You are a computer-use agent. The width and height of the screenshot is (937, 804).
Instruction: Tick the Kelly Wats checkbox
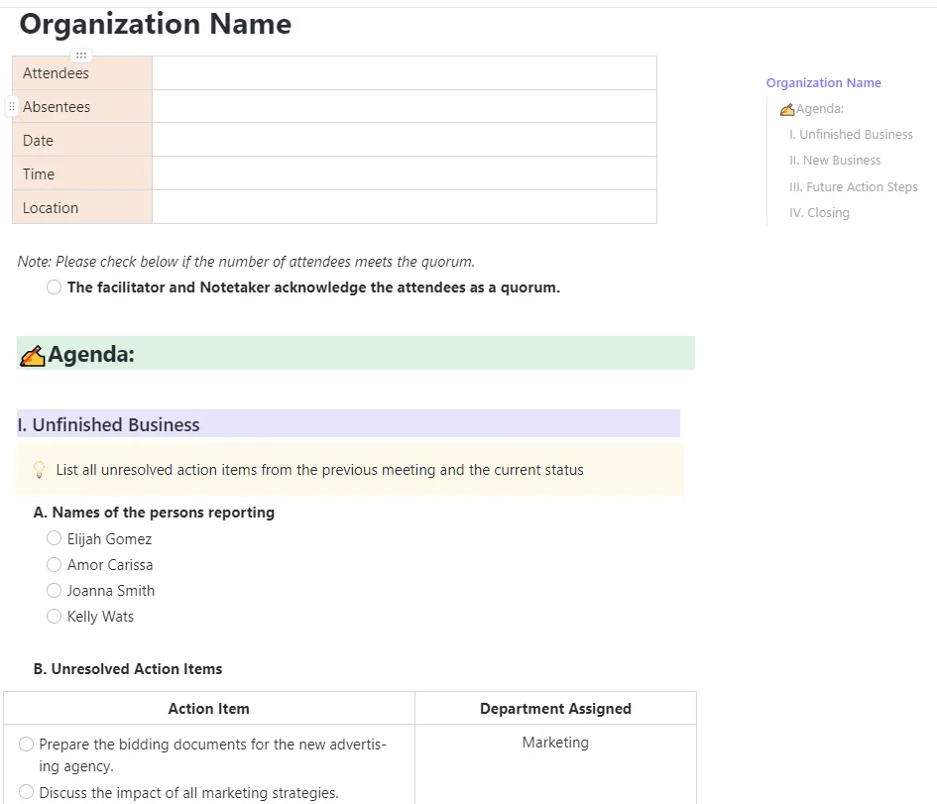[x=54, y=616]
